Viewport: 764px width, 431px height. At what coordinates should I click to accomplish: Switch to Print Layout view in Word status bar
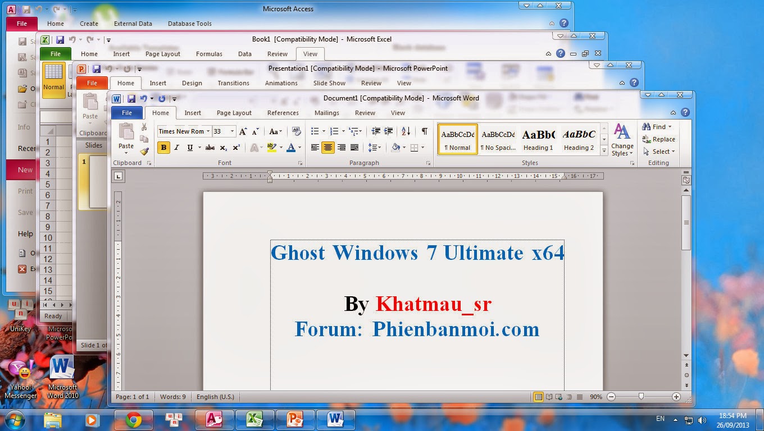point(538,397)
